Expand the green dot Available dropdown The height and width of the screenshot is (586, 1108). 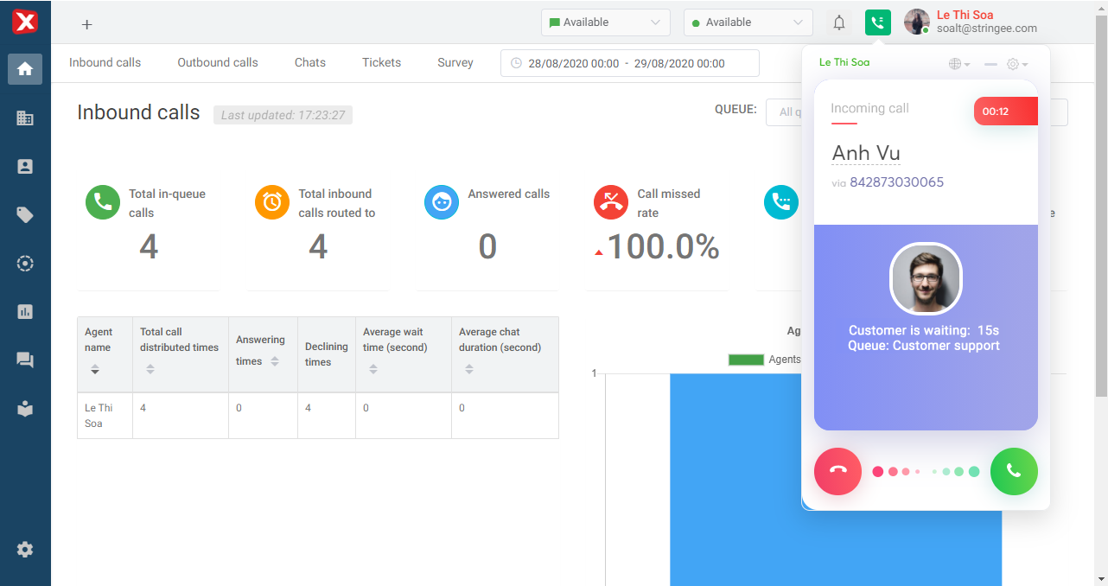pyautogui.click(x=748, y=22)
